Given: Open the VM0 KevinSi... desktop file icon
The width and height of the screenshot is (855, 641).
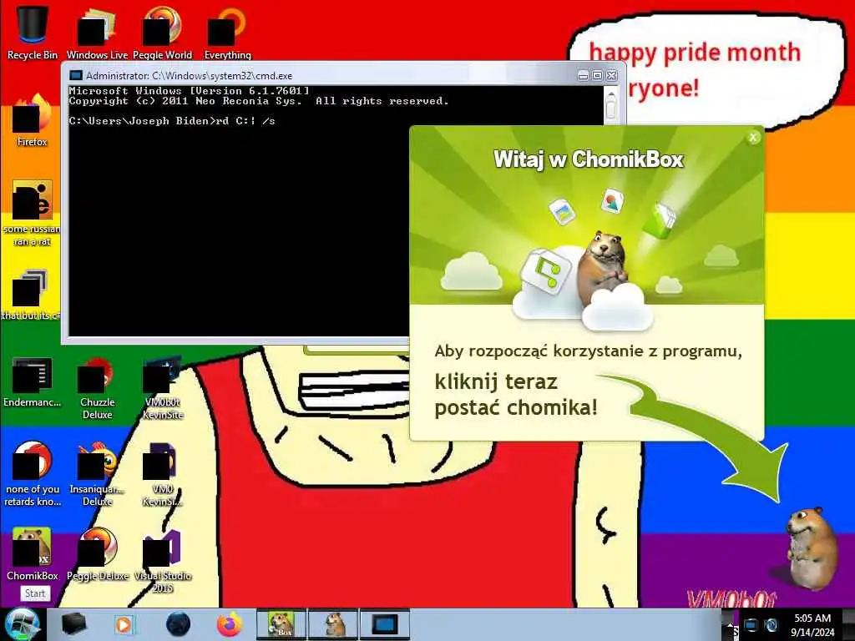Looking at the screenshot, I should [163, 474].
